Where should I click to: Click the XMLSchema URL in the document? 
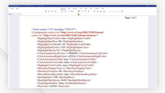pos(82,32)
